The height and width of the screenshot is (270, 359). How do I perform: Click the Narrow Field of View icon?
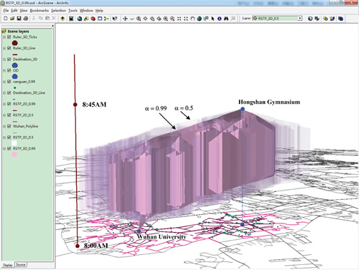(179, 19)
